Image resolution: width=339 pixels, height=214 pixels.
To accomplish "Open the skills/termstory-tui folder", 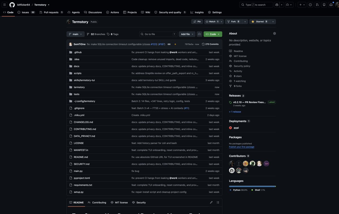I will 84,80.
